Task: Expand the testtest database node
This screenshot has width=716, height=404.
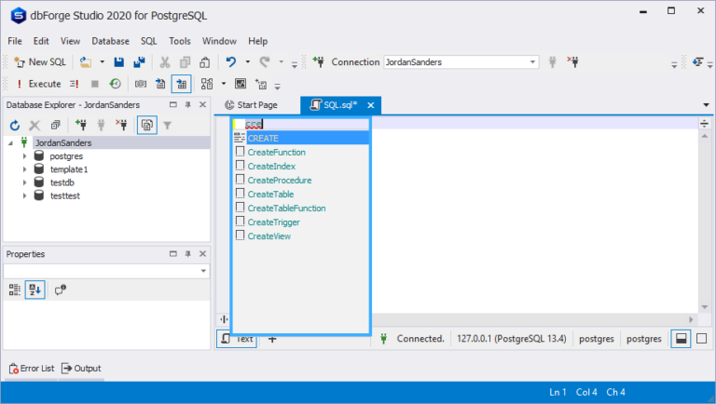Action: pos(24,196)
